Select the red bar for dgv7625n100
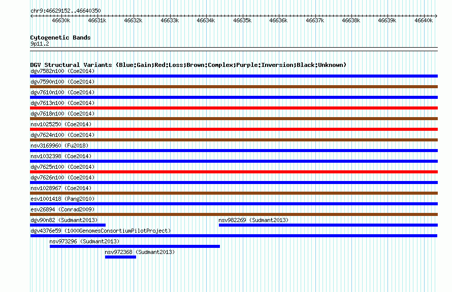 (234, 172)
